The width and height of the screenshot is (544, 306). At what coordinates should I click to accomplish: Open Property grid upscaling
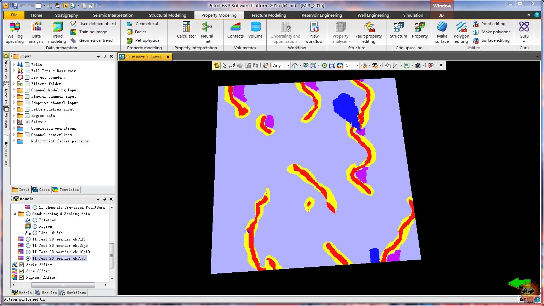pos(420,30)
